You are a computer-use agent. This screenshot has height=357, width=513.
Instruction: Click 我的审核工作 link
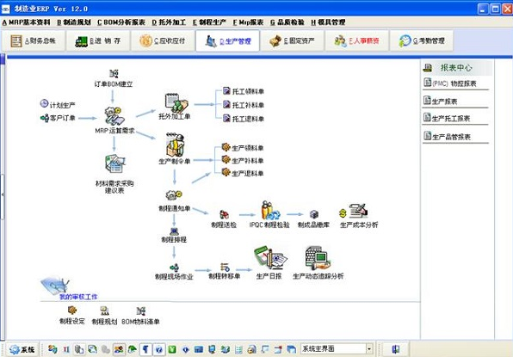(78, 297)
